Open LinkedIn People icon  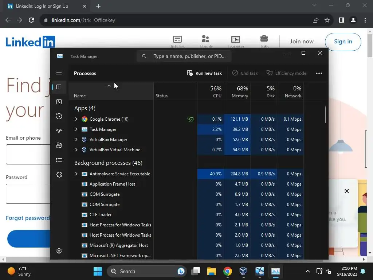205,39
